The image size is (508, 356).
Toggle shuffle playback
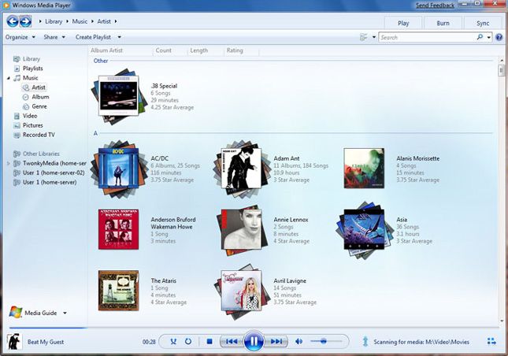[x=173, y=341]
